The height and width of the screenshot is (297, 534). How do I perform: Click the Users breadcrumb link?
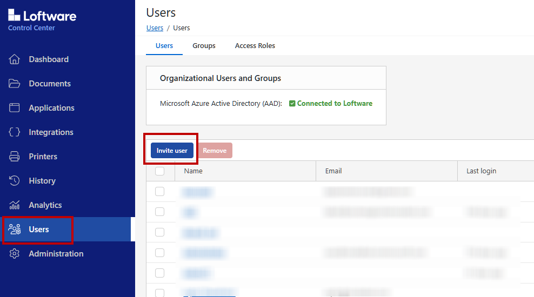pos(155,28)
